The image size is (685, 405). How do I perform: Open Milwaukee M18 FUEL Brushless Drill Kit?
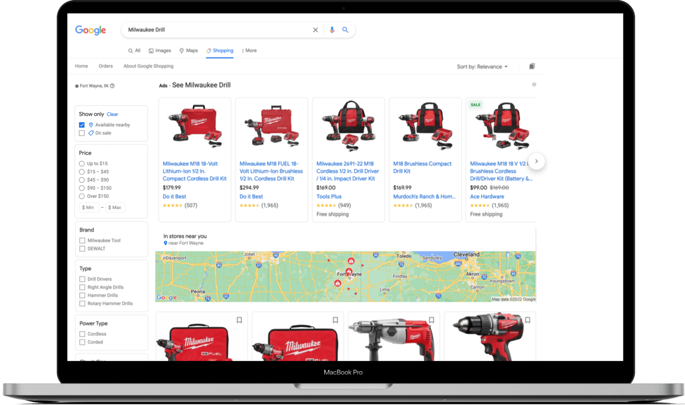[x=271, y=171]
